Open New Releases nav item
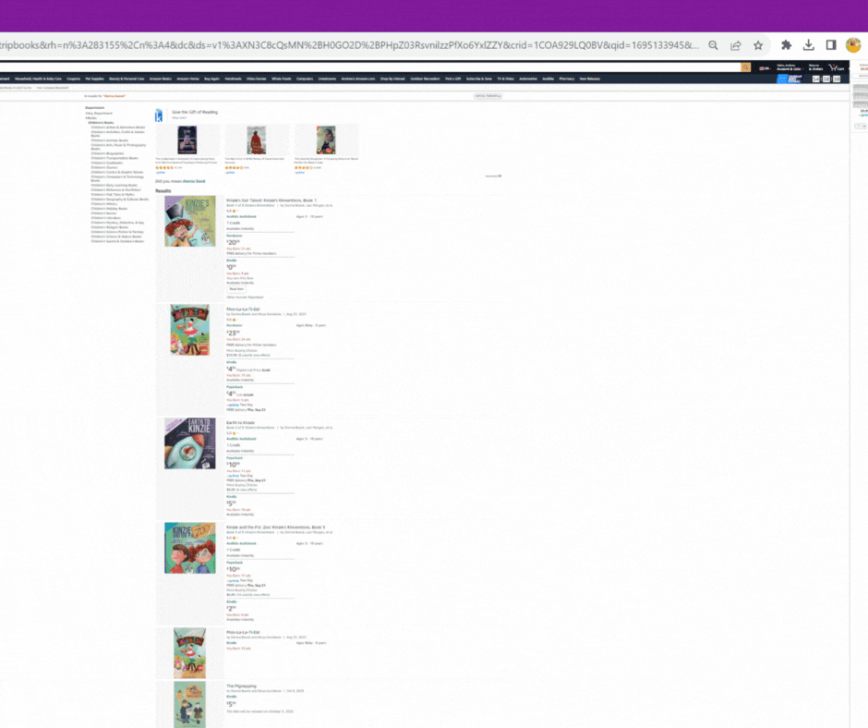The height and width of the screenshot is (728, 868). tap(589, 79)
